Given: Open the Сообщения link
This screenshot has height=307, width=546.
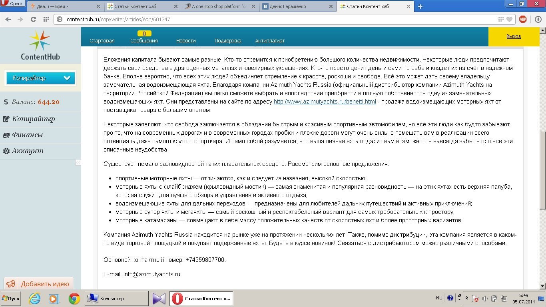Looking at the screenshot, I should coord(144,41).
